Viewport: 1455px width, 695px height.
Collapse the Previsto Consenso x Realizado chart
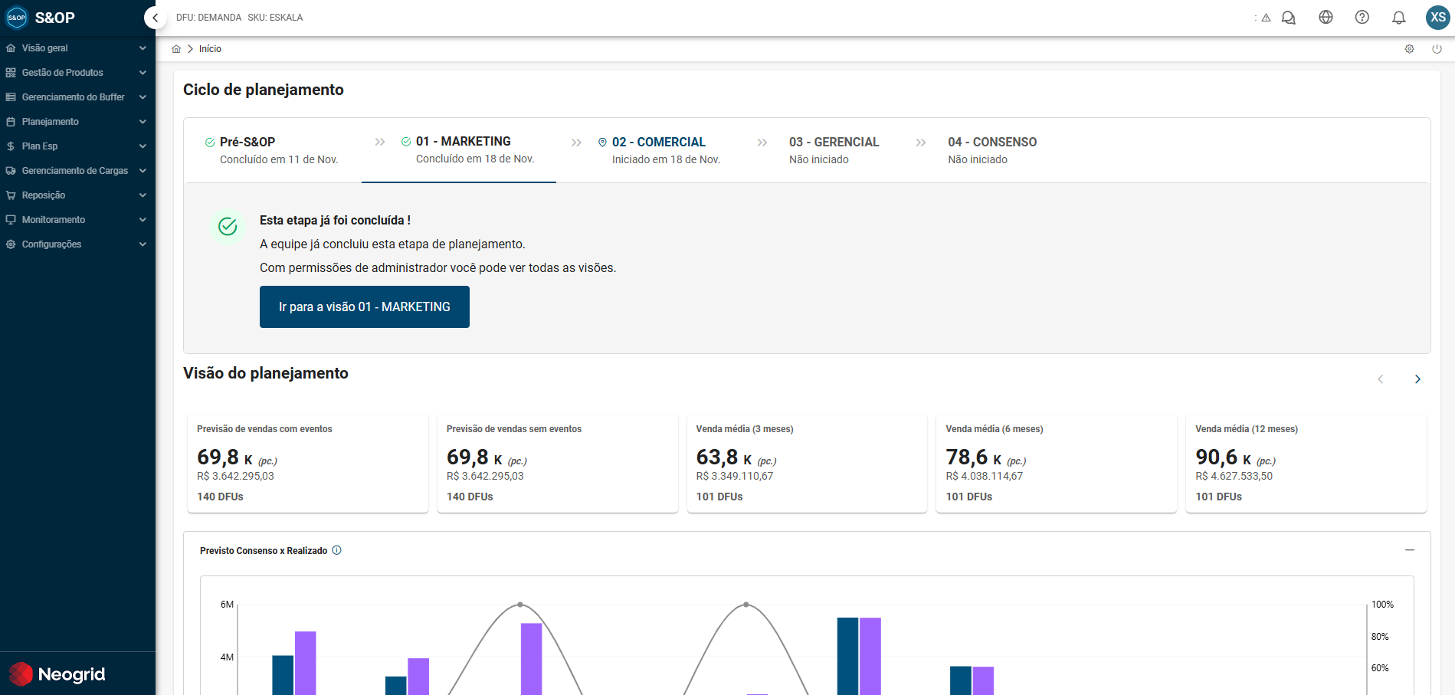click(1409, 550)
